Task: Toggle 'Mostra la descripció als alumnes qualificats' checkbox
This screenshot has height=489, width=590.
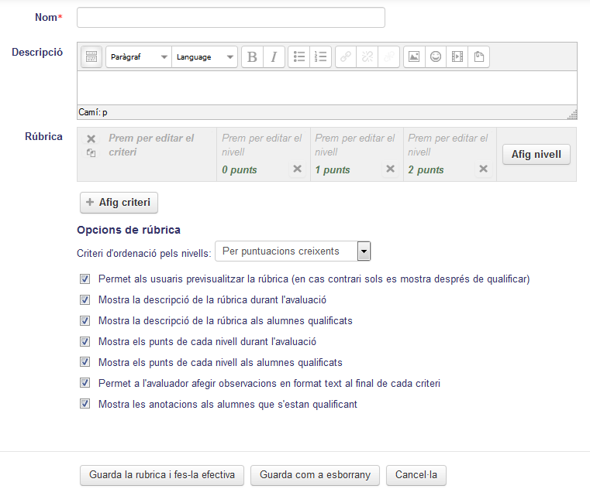Action: 85,321
